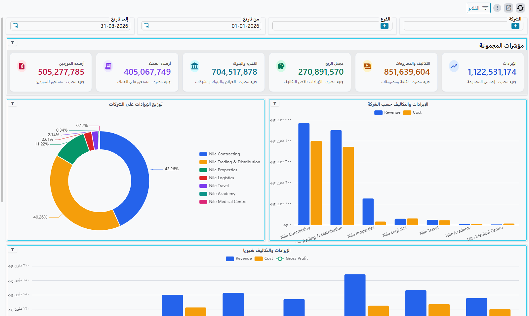Click the orange Nile Trading & Distribution donut slice
The image size is (529, 316).
click(x=66, y=202)
